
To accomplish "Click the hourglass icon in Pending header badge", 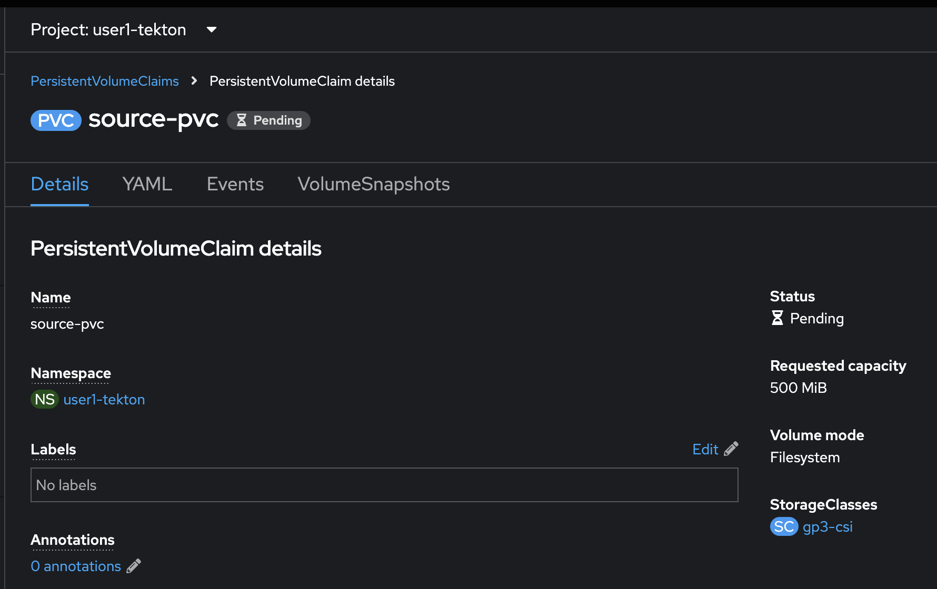I will pyautogui.click(x=242, y=120).
